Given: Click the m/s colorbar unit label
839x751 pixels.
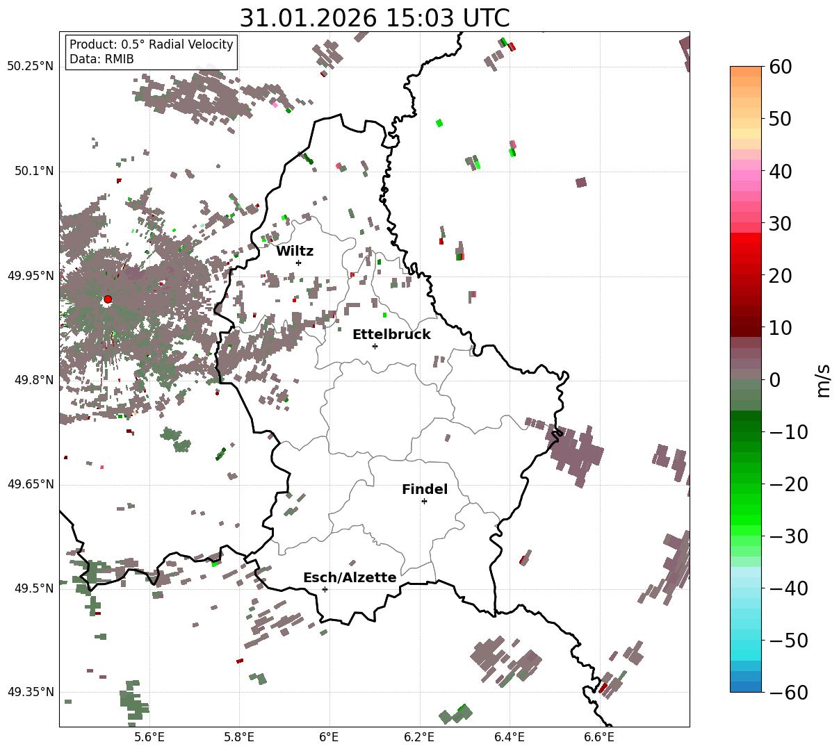Looking at the screenshot, I should point(824,379).
